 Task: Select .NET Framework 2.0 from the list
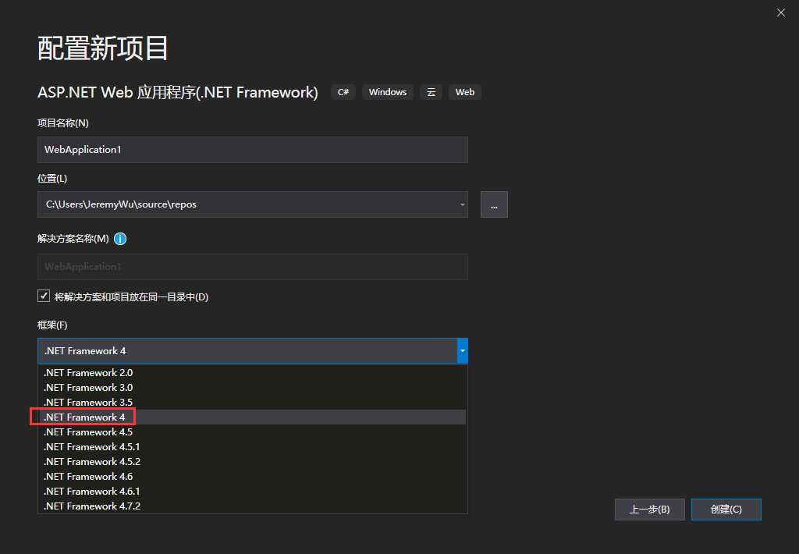tap(253, 372)
